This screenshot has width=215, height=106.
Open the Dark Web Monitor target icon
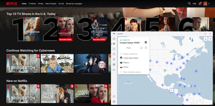pyautogui.click(x=114, y=64)
